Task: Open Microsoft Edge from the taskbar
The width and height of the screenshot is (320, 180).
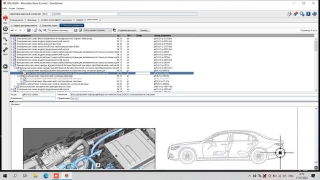Action: 45,175
